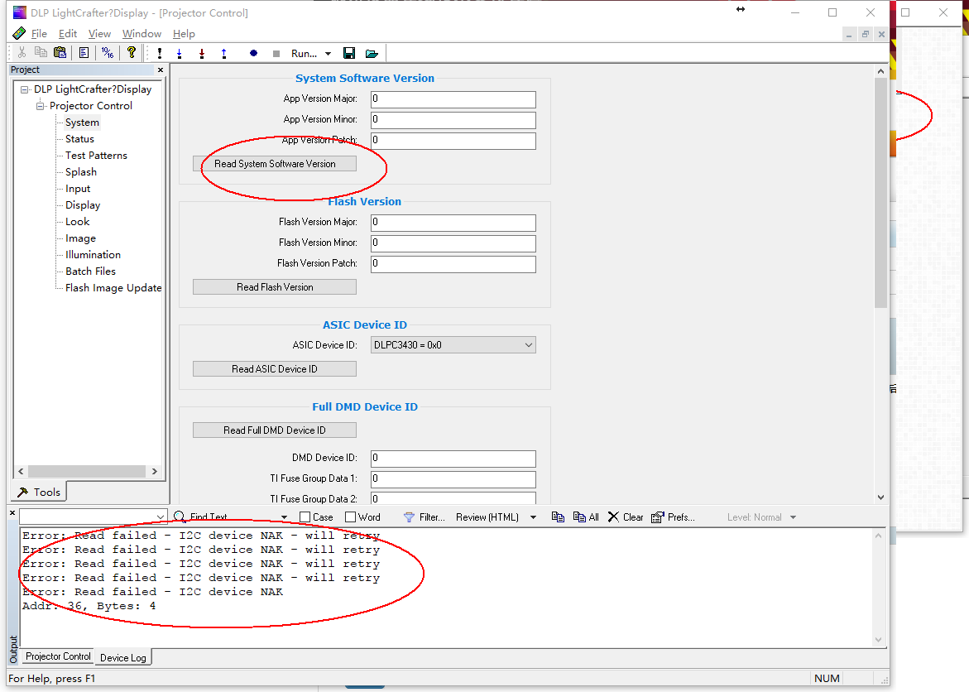Image resolution: width=969 pixels, height=692 pixels.
Task: Switch to the Projector Control output tab
Action: pyautogui.click(x=58, y=656)
